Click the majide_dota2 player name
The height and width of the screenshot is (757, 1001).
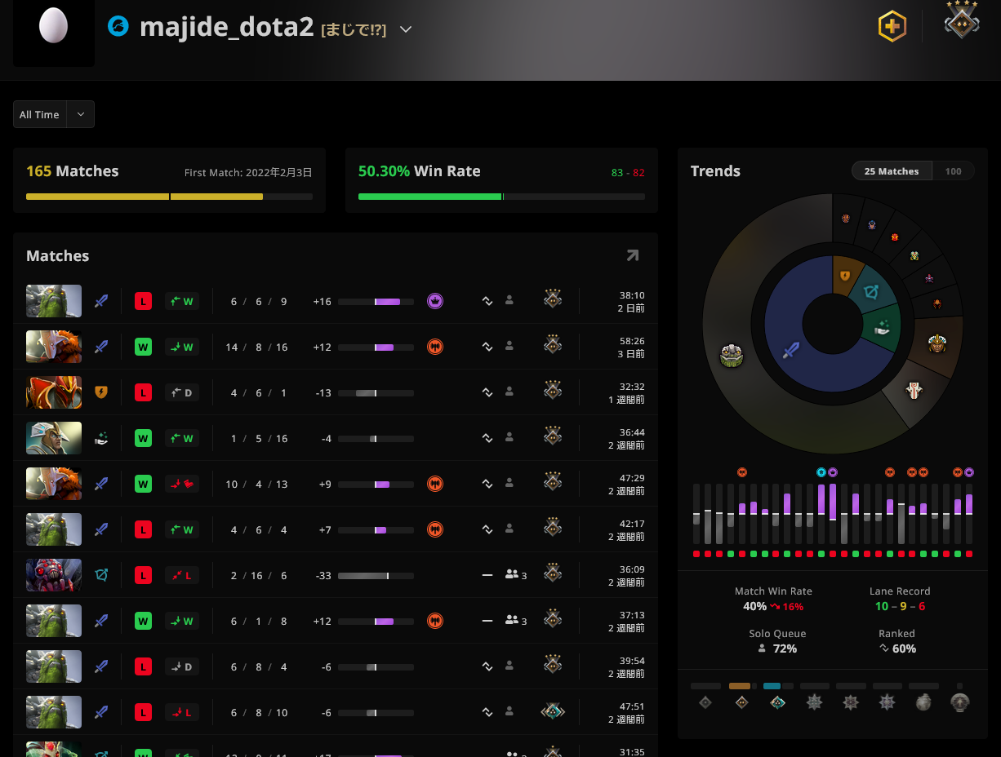227,27
